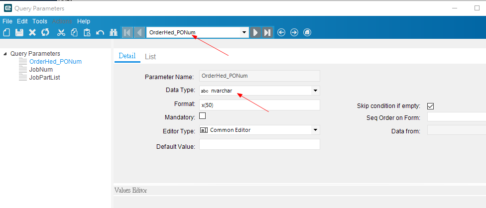Click the Copy toolbar icon
Image resolution: width=486 pixels, height=208 pixels.
74,32
